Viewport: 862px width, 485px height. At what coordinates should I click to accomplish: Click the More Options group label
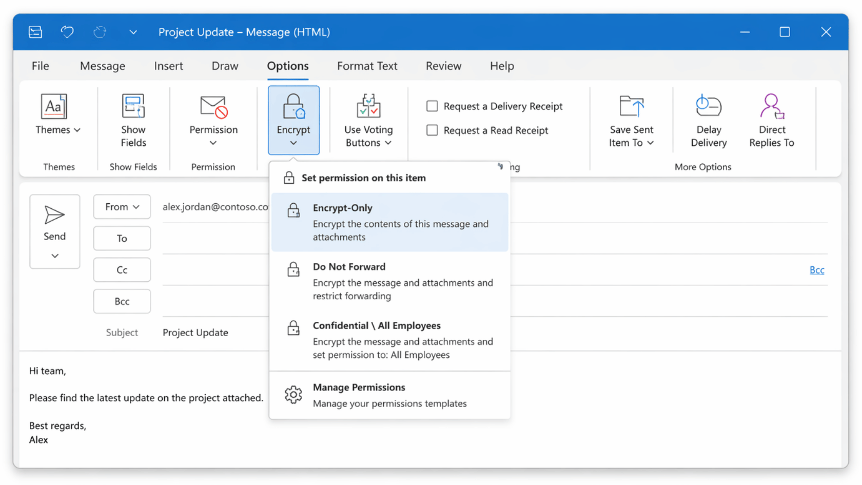pos(703,167)
